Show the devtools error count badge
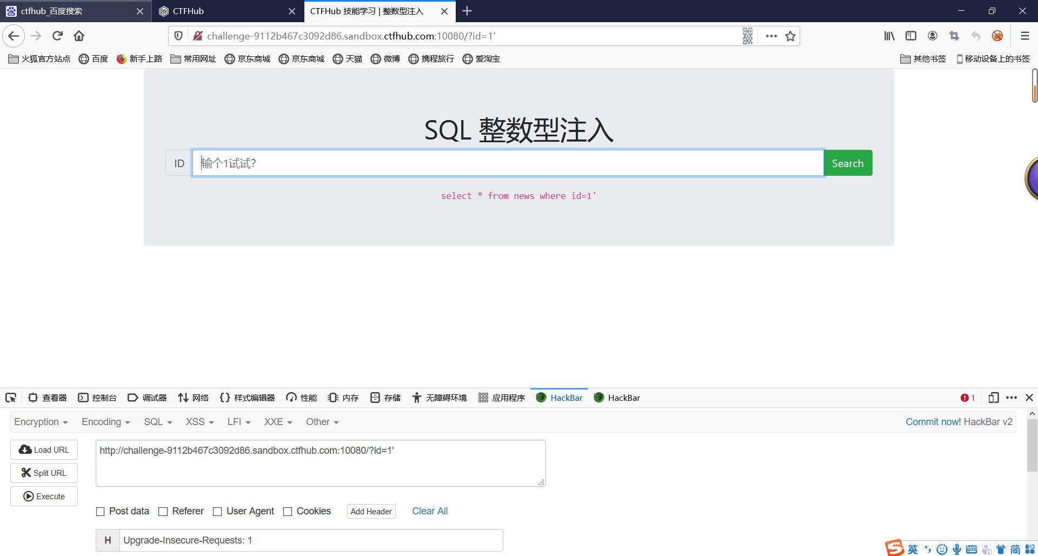The width and height of the screenshot is (1038, 556). 968,398
